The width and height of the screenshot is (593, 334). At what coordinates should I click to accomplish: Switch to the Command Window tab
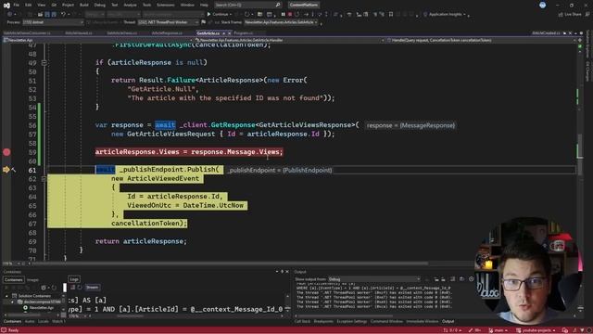pos(386,322)
